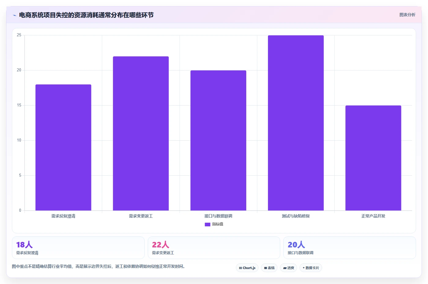Click the 图表分析 label in header
Viewport: 428px width, 284px height.
pyautogui.click(x=407, y=15)
